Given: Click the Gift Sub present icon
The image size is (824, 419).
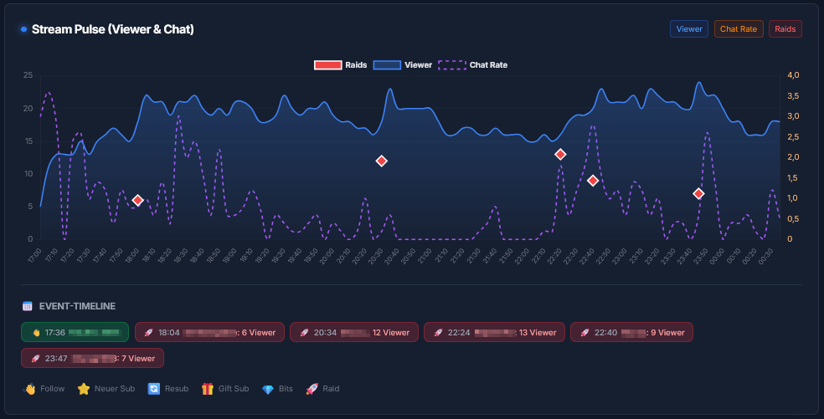Looking at the screenshot, I should tap(208, 389).
